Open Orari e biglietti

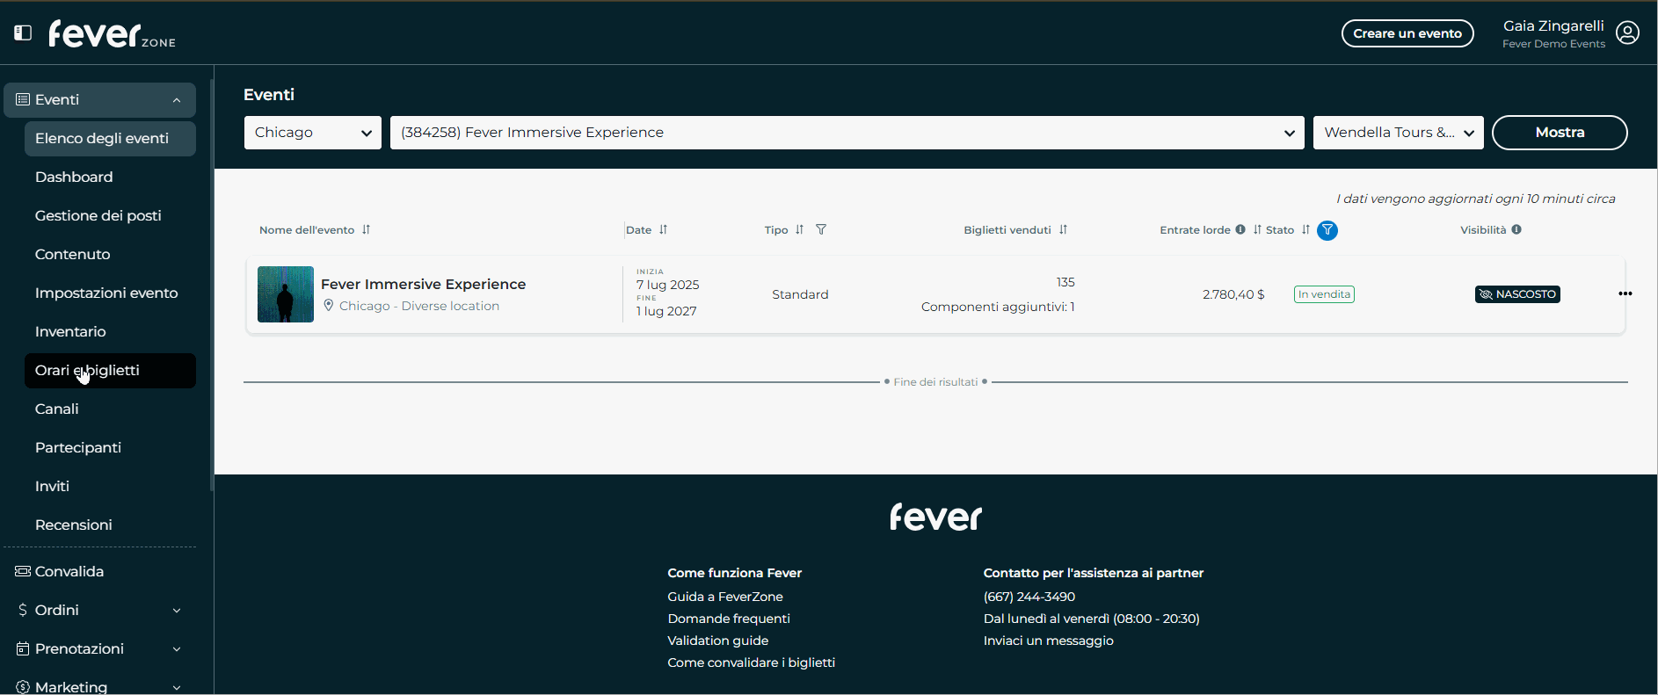110,371
